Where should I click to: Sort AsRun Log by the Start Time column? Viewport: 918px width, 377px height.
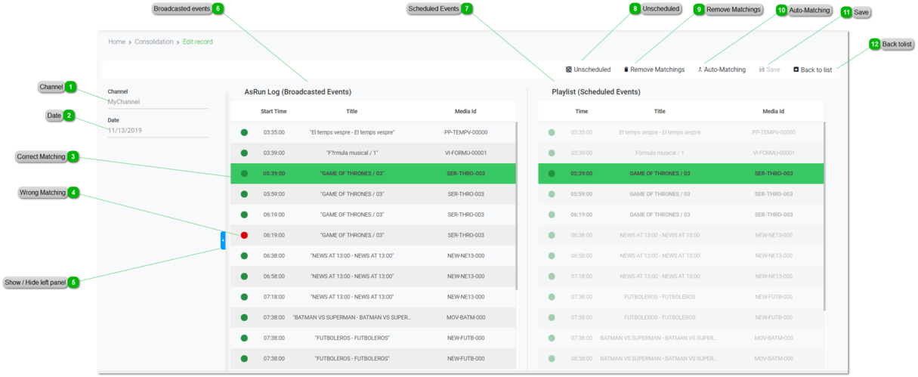click(x=274, y=111)
